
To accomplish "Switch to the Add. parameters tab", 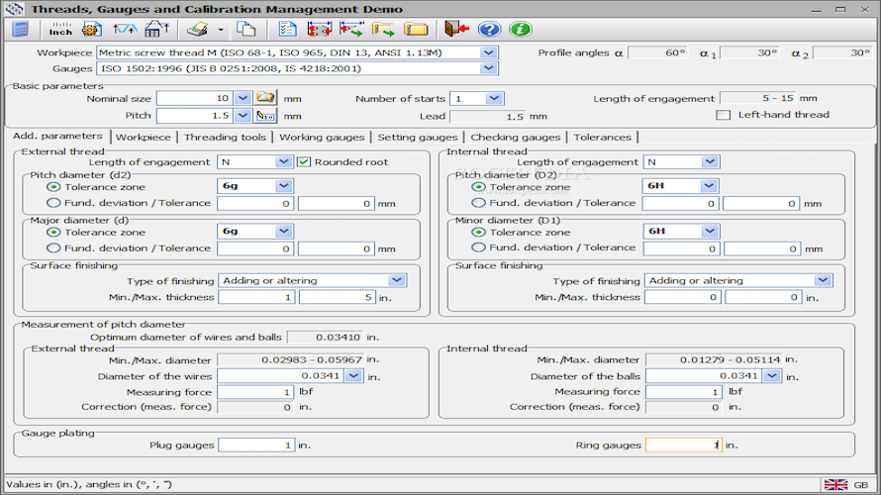I will coord(57,136).
